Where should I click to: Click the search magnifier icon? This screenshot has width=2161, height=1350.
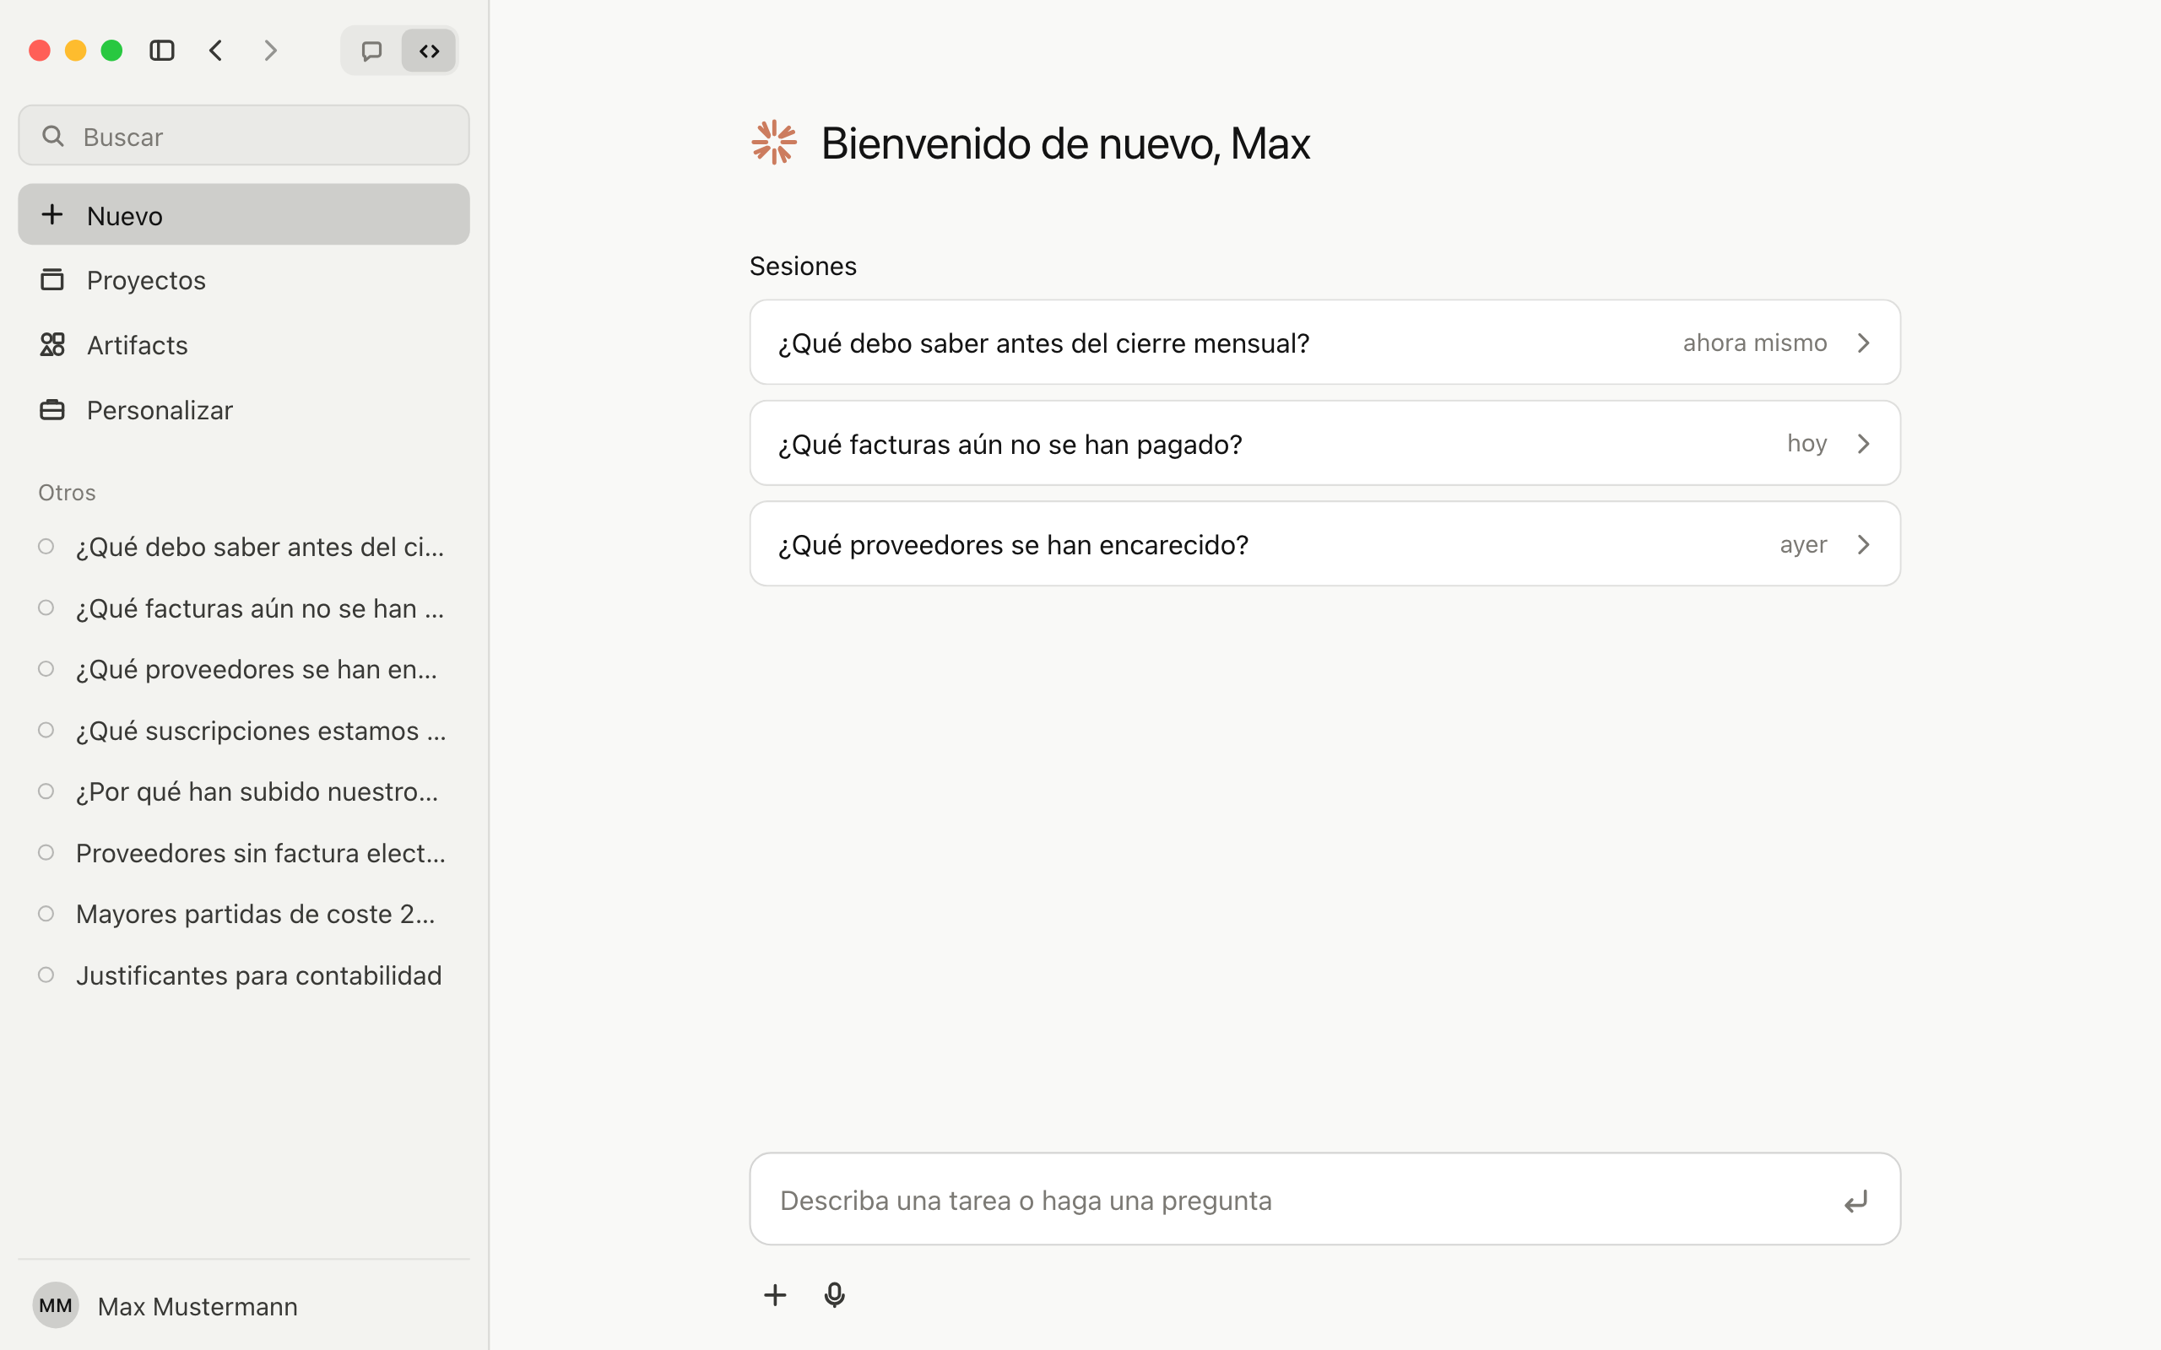click(53, 136)
